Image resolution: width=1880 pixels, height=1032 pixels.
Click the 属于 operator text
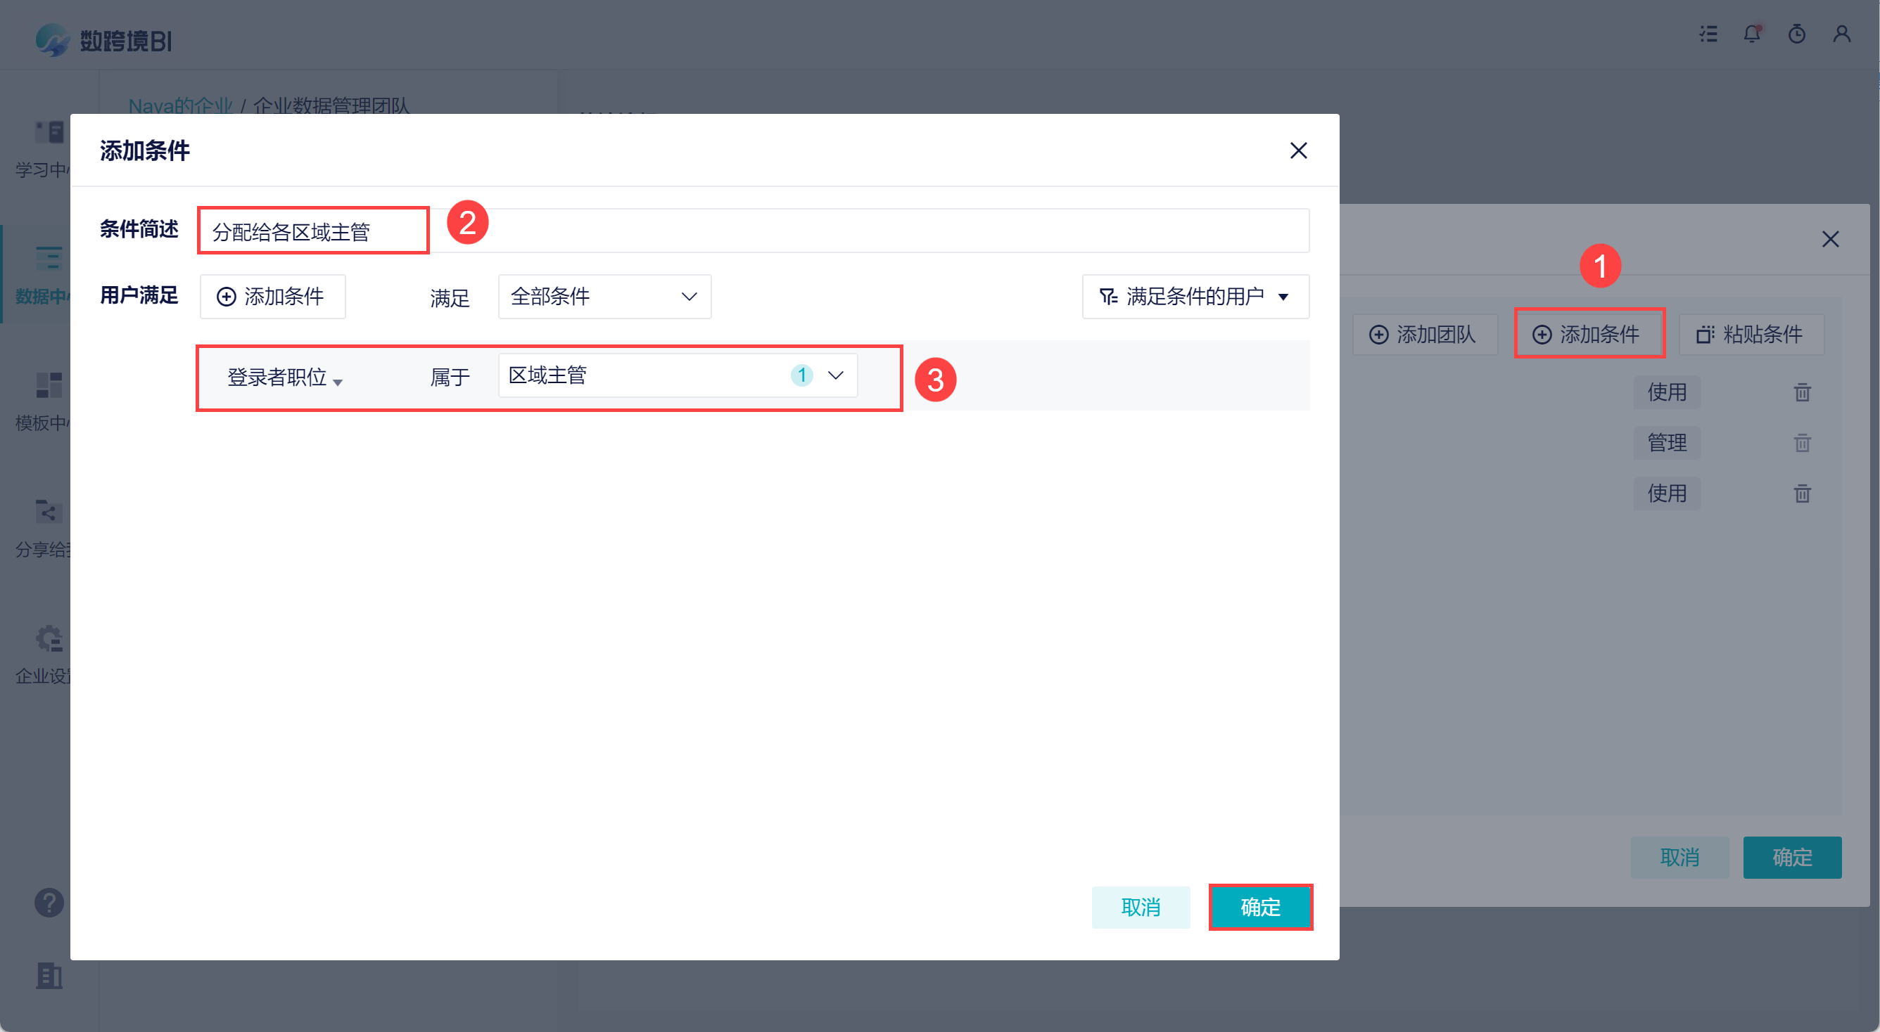point(450,377)
